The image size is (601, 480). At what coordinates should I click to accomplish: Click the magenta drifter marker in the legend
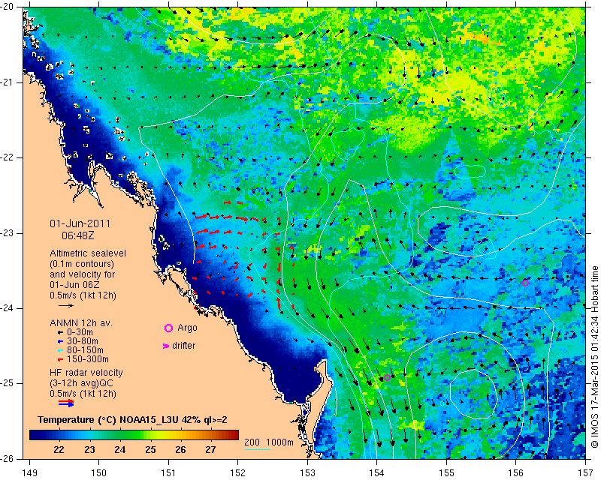(165, 346)
